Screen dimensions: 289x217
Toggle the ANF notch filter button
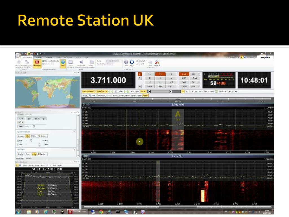[21, 127]
